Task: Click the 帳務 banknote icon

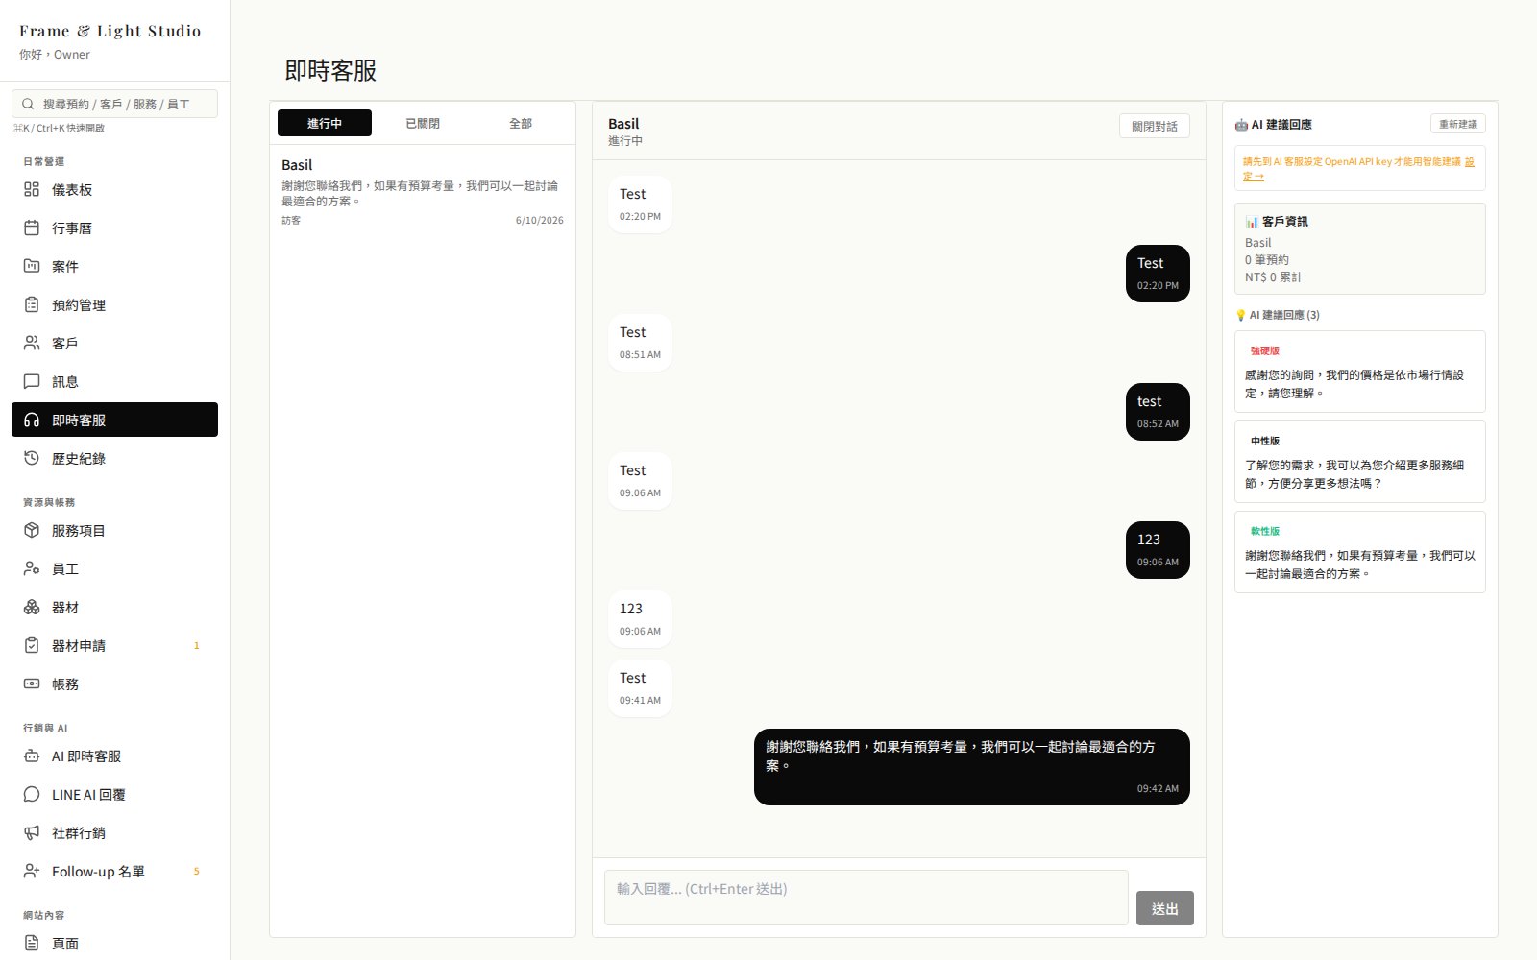Action: click(x=32, y=684)
